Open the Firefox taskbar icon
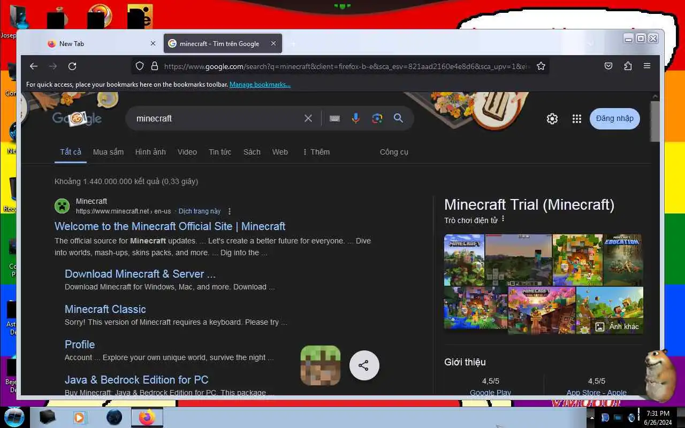Screen dimensions: 685x428 147,417
